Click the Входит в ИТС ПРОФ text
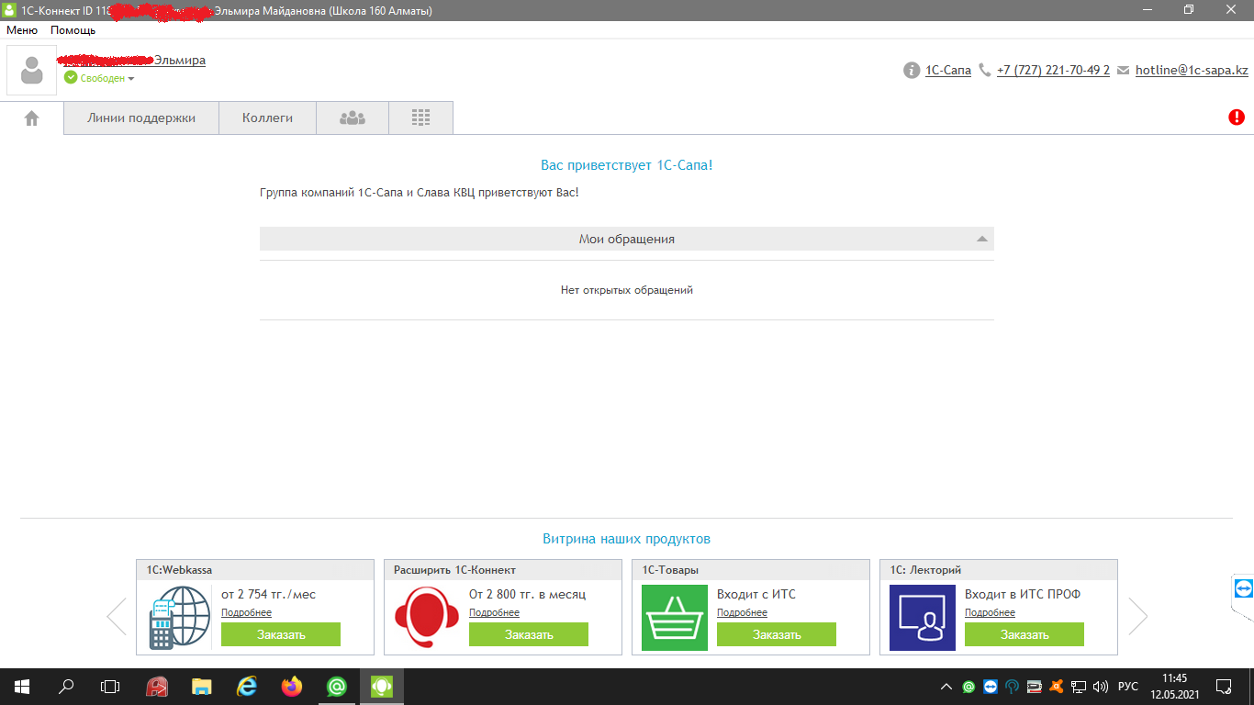Viewport: 1254px width, 705px height. (x=1023, y=594)
